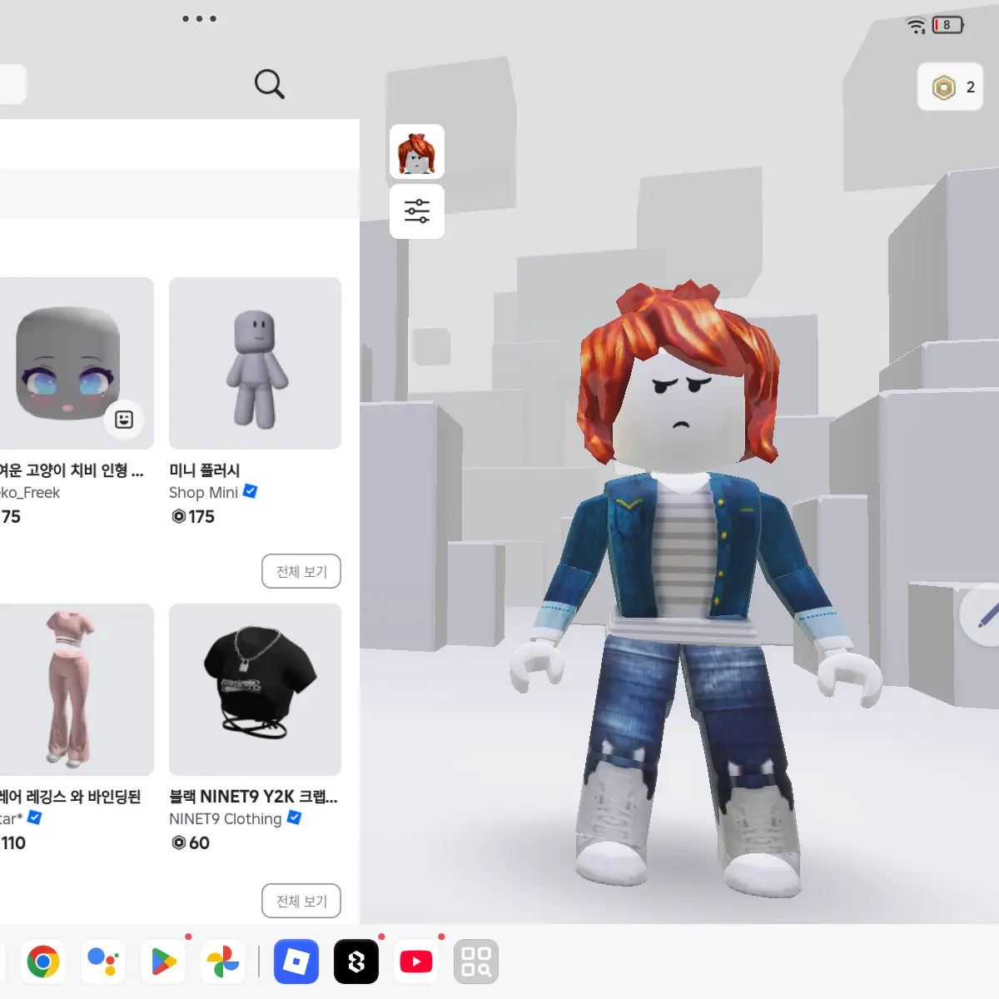This screenshot has width=999, height=999.
Task: Open Google Photos pinwheel icon
Action: pos(223,962)
